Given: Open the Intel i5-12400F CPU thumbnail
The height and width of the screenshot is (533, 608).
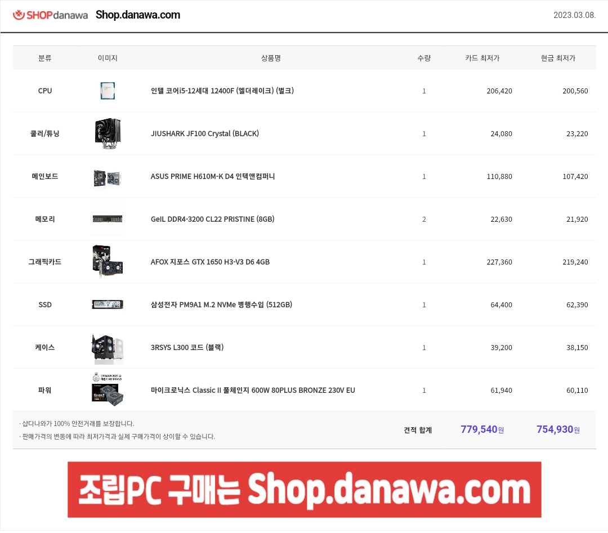Looking at the screenshot, I should 108,91.
